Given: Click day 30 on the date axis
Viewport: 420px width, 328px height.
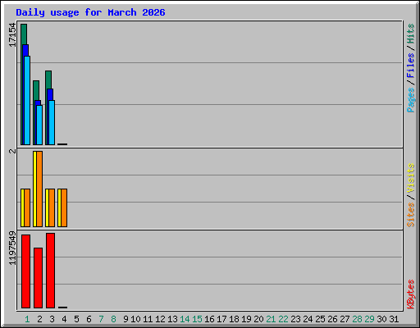Looking at the screenshot, I should [x=381, y=319].
